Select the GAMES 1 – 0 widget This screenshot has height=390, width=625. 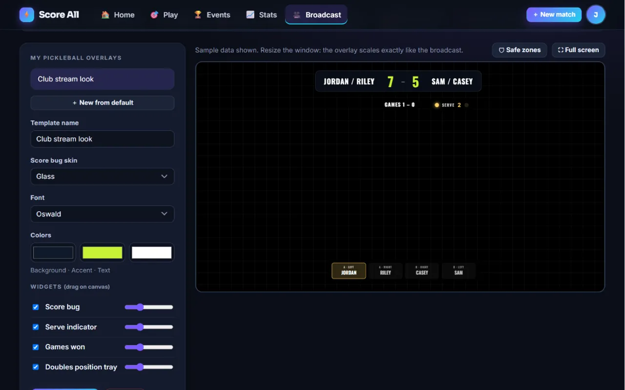pos(399,105)
